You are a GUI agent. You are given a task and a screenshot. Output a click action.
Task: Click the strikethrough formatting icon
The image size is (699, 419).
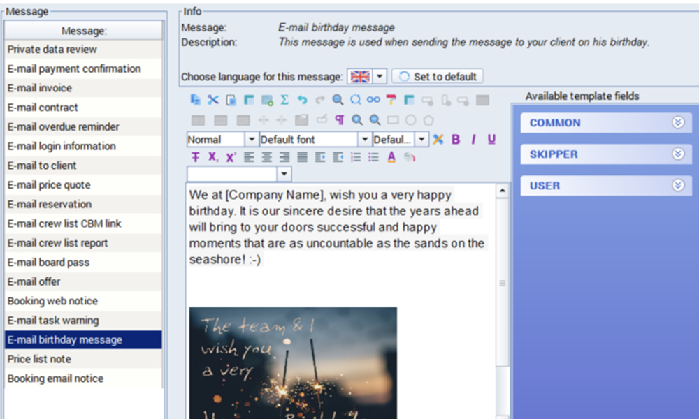[x=195, y=157]
